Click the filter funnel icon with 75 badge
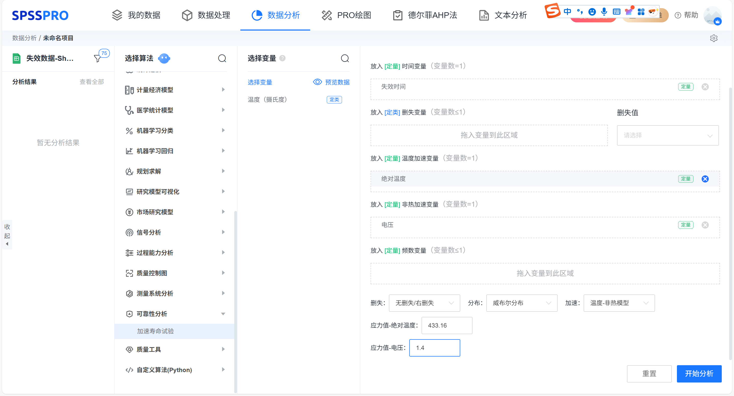The image size is (734, 396). pos(98,58)
